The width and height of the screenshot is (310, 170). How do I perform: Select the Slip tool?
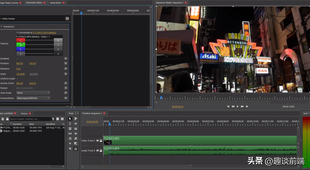tap(70, 134)
